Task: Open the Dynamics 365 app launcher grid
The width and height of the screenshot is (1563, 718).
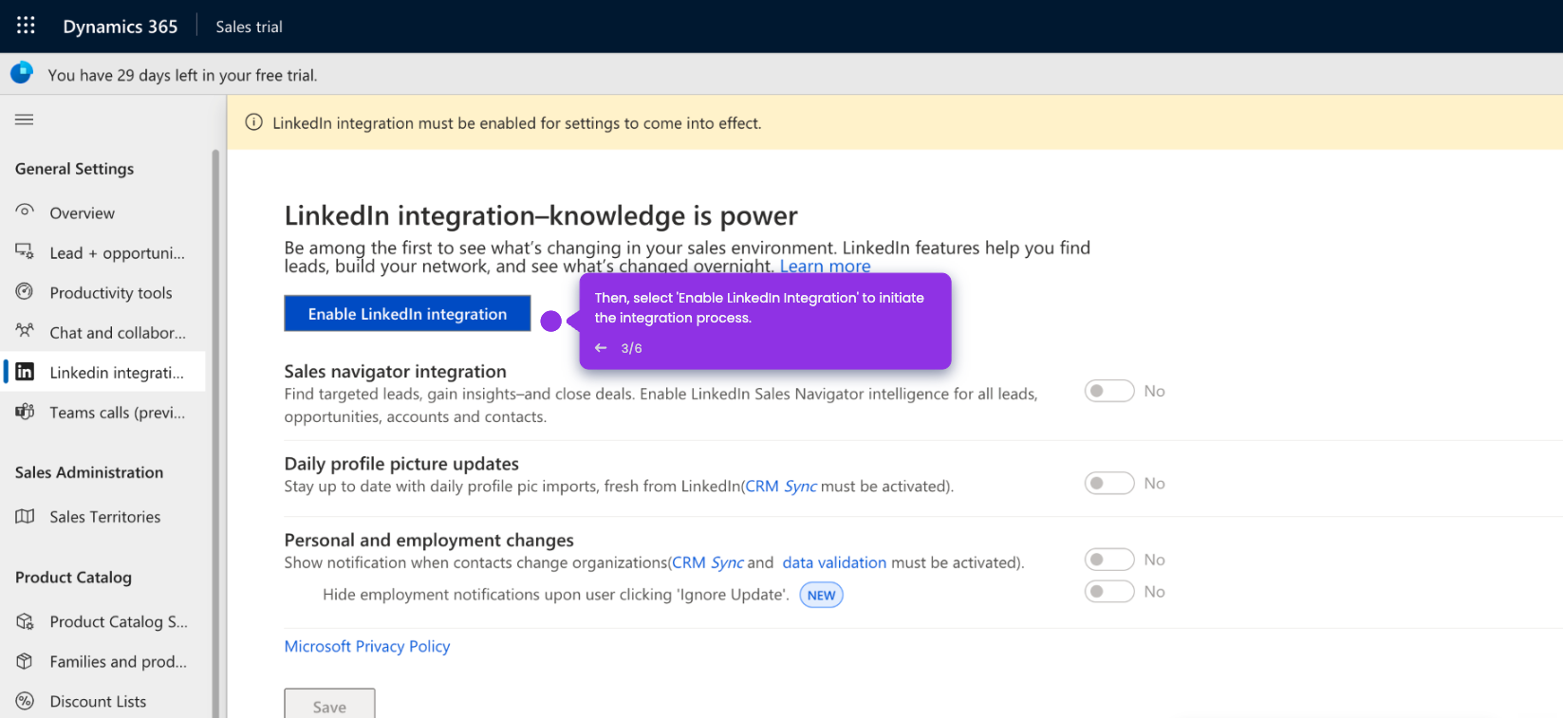Action: pos(26,26)
